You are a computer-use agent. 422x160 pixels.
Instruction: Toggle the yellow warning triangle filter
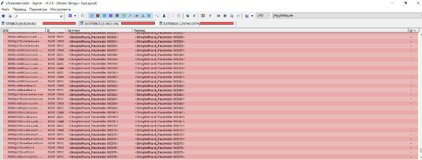[x=143, y=16]
